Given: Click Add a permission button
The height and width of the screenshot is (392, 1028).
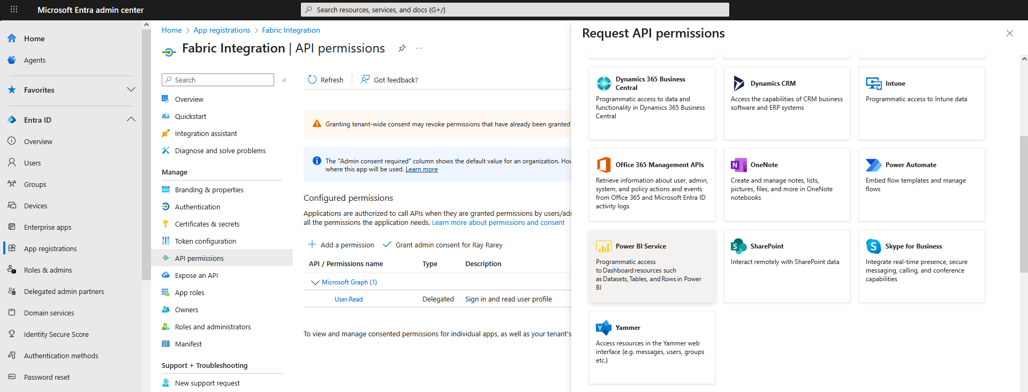Looking at the screenshot, I should coord(341,245).
